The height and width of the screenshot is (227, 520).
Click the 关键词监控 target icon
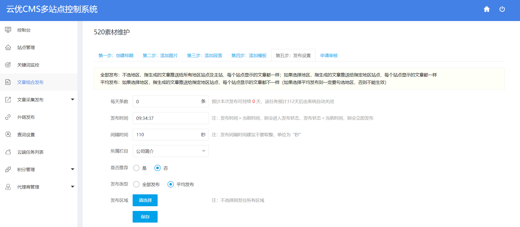(8, 65)
